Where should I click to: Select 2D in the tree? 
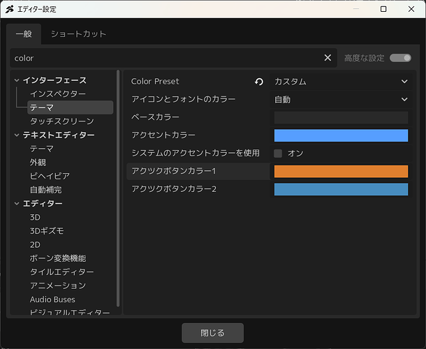[35, 245]
